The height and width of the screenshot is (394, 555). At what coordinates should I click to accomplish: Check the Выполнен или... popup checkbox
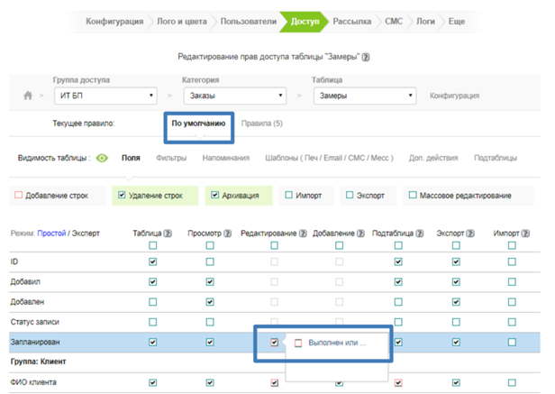299,344
